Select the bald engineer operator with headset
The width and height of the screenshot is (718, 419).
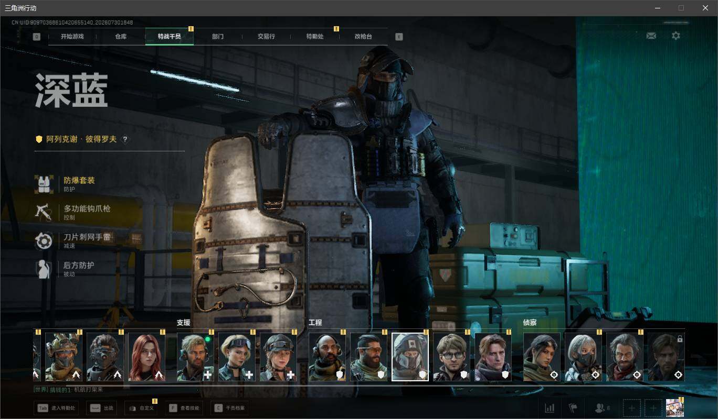(327, 357)
